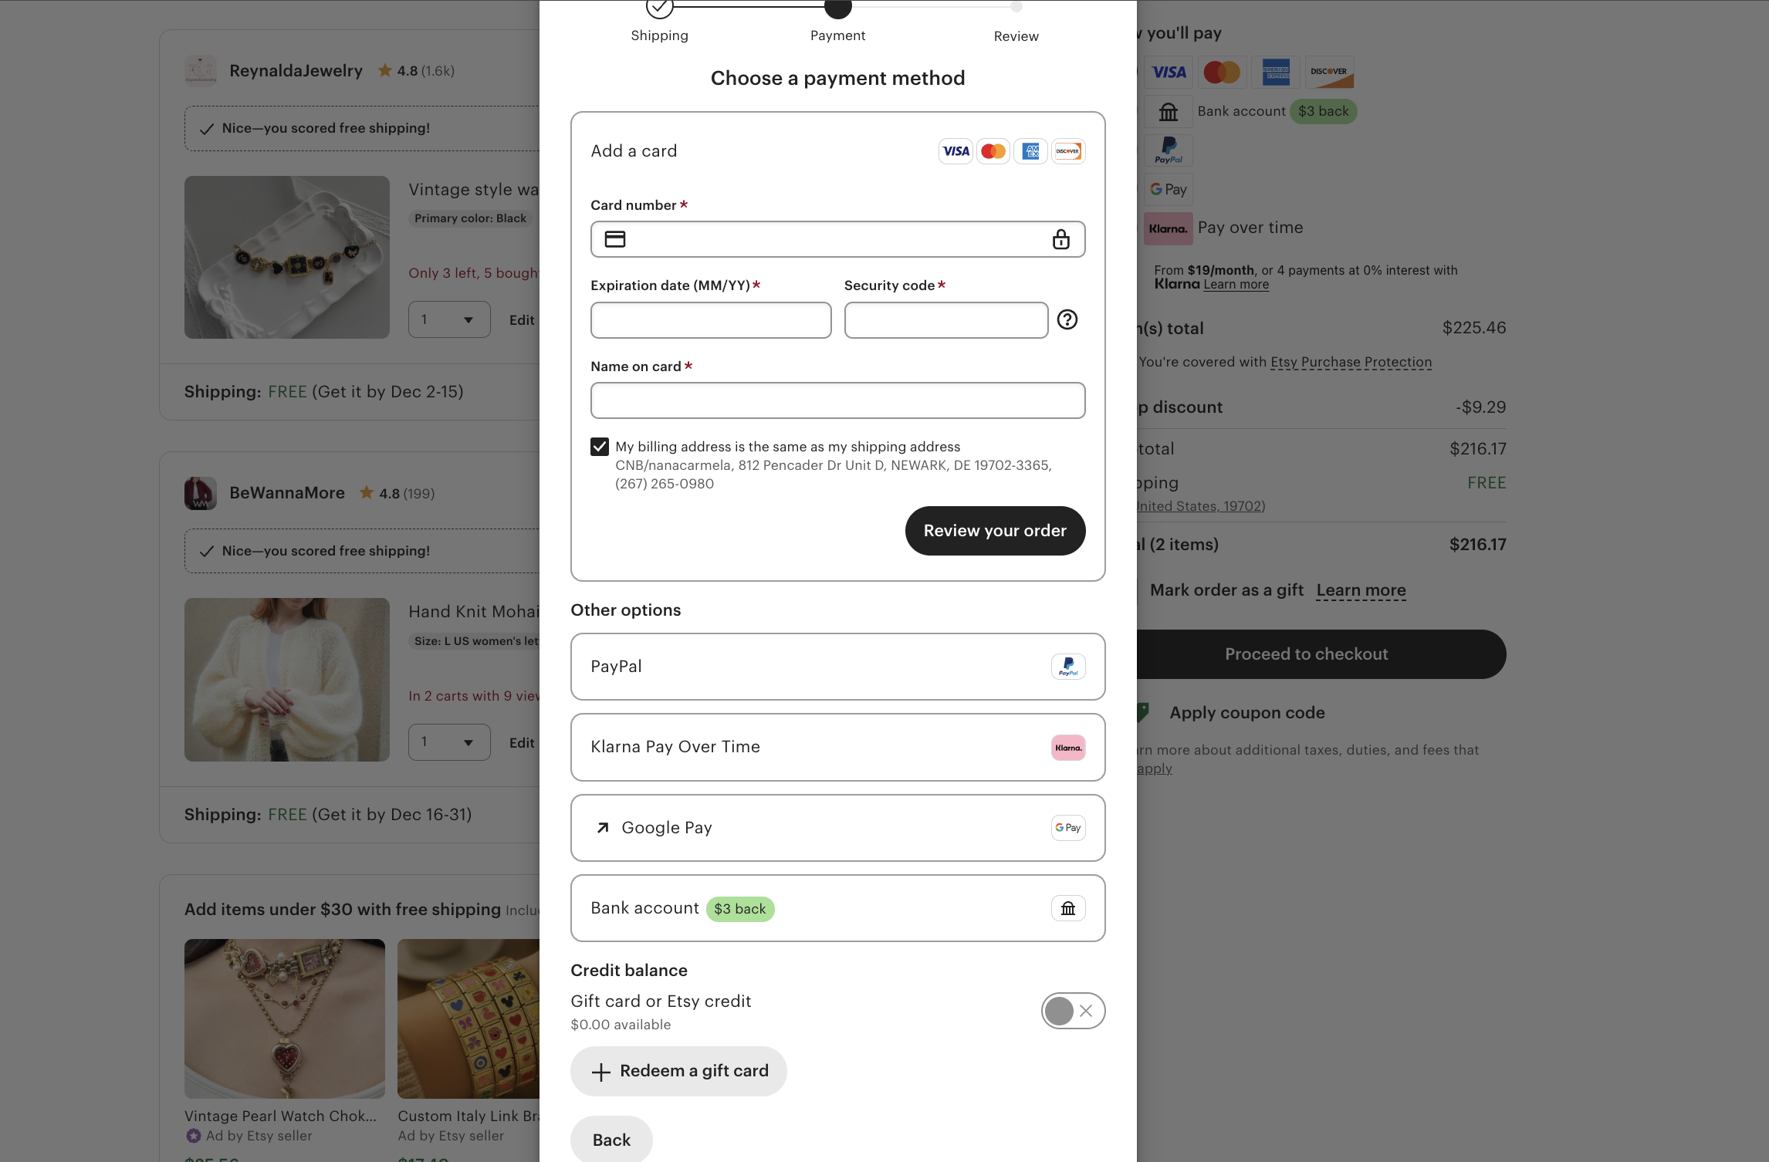Screen dimensions: 1769x1162
Task: Click the Review your order button
Action: pyautogui.click(x=995, y=531)
